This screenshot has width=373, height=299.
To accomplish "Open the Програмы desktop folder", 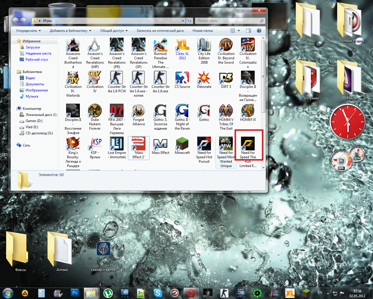I will [x=310, y=79].
